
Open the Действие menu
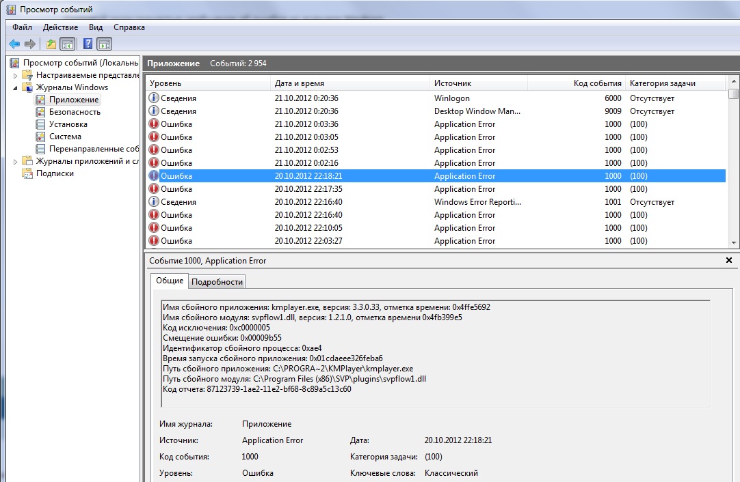[60, 27]
